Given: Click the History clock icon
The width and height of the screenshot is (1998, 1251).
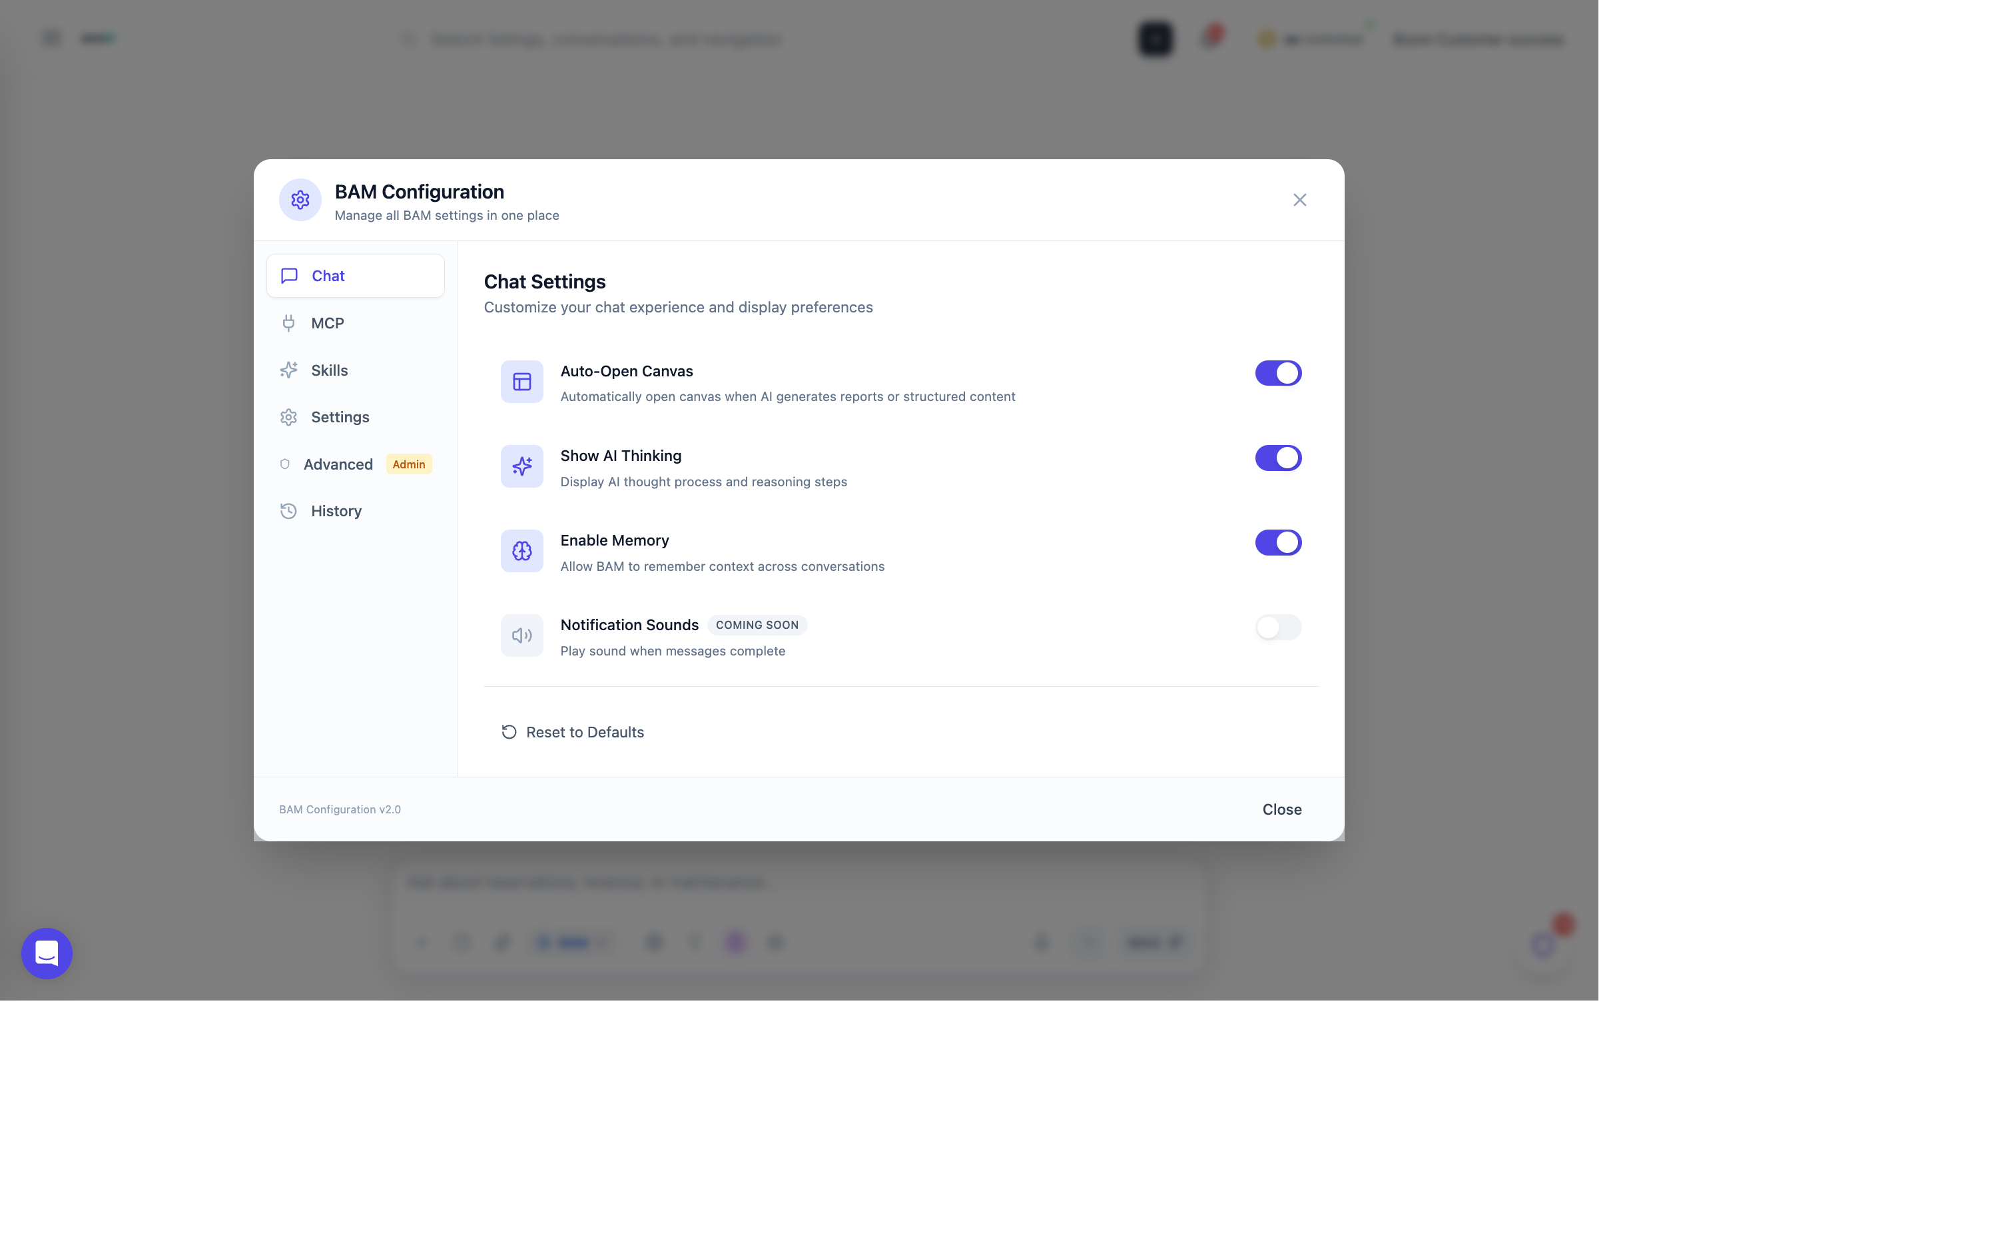Looking at the screenshot, I should click(288, 510).
